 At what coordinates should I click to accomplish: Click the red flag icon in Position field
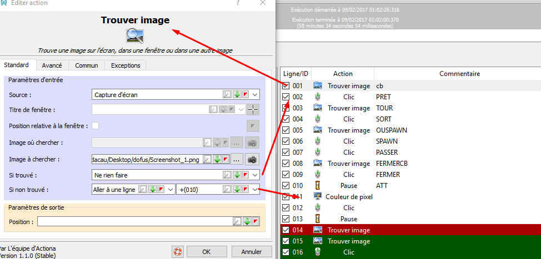pyautogui.click(x=255, y=222)
